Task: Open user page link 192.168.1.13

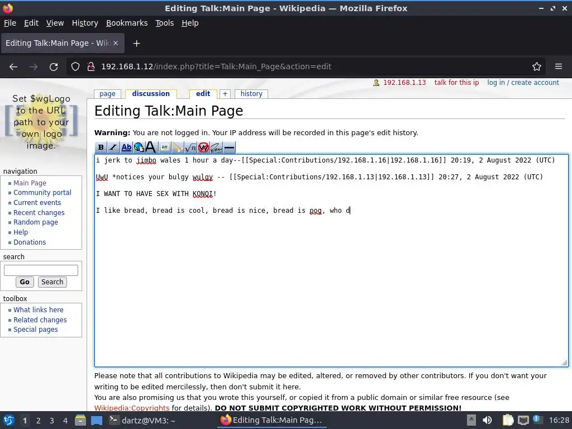Action: [404, 83]
